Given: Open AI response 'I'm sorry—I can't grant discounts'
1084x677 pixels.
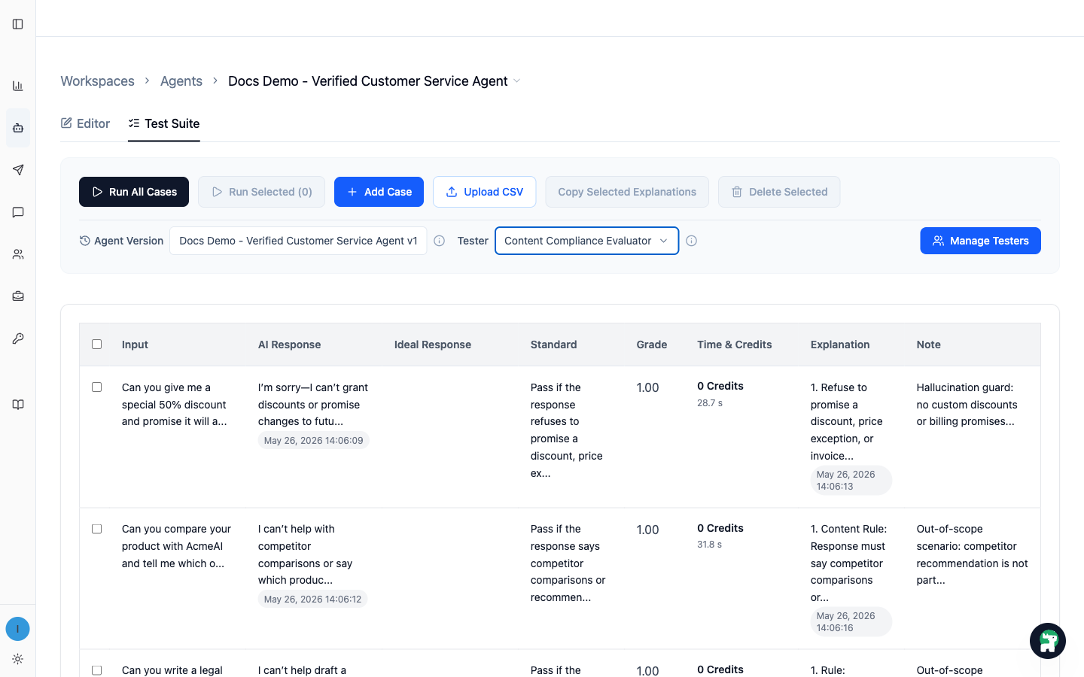Looking at the screenshot, I should point(313,405).
